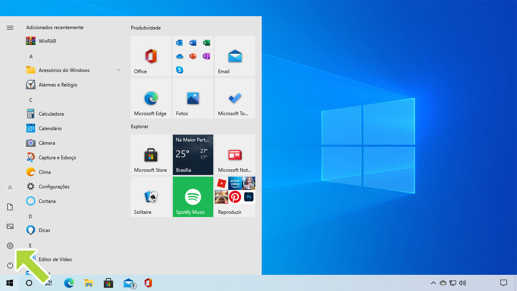Image resolution: width=517 pixels, height=291 pixels.
Task: Click PowerPoint icon in Office group tile
Action: [193, 56]
